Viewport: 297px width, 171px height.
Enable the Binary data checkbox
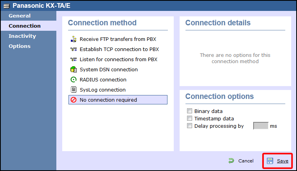pyautogui.click(x=190, y=111)
